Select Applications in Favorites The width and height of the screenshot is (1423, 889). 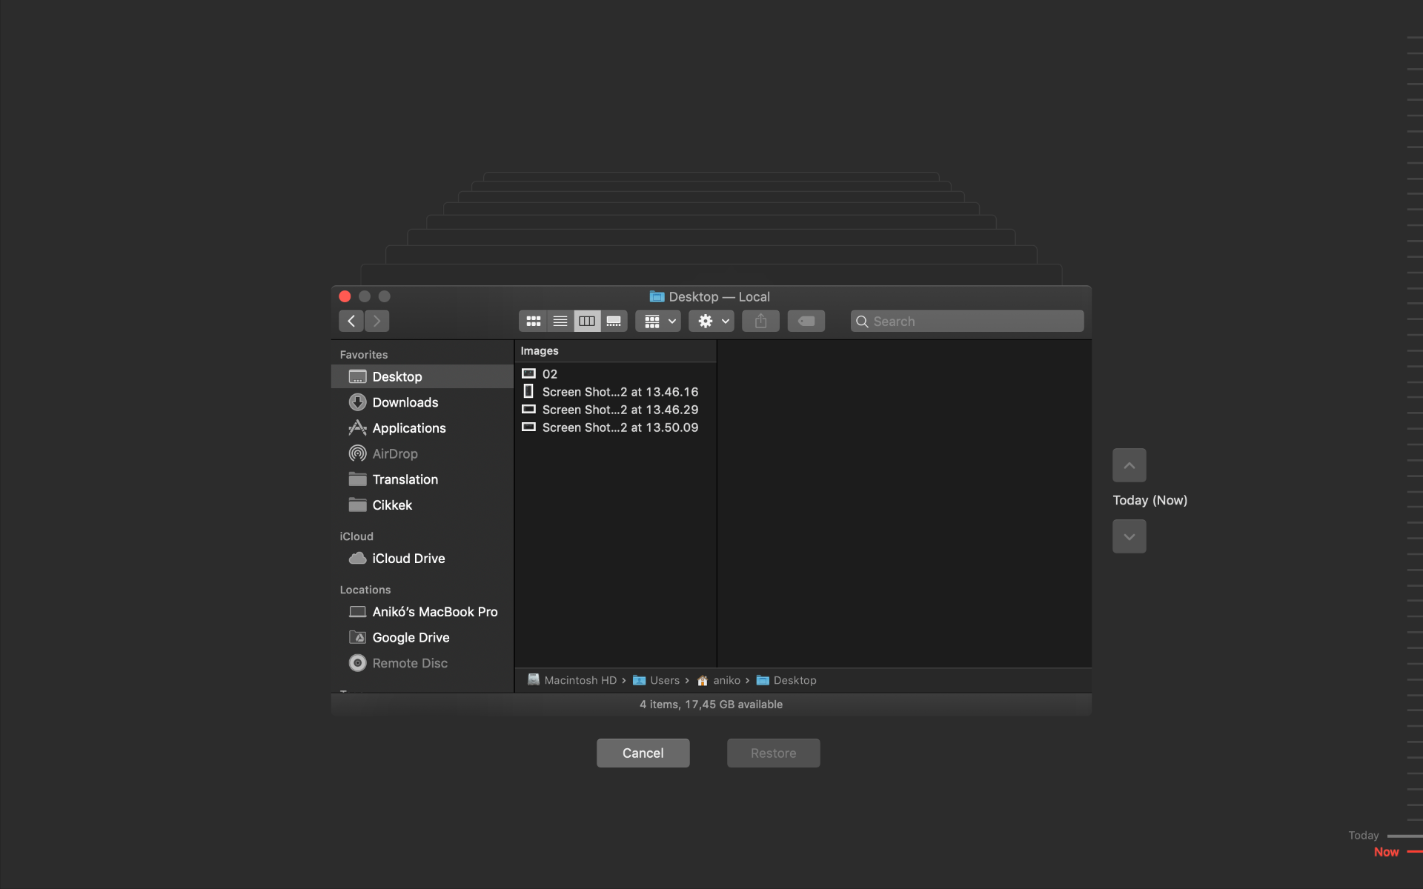pos(408,428)
